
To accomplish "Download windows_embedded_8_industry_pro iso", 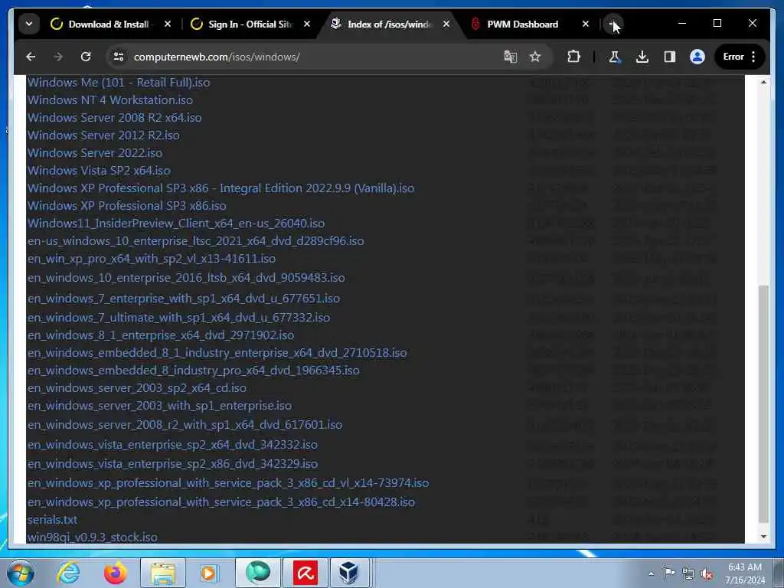I will tap(194, 371).
